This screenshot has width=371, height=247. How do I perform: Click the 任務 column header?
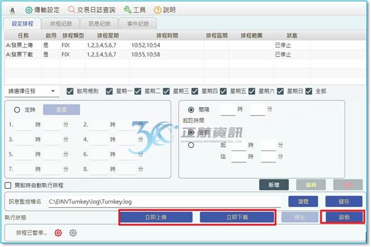(x=23, y=35)
